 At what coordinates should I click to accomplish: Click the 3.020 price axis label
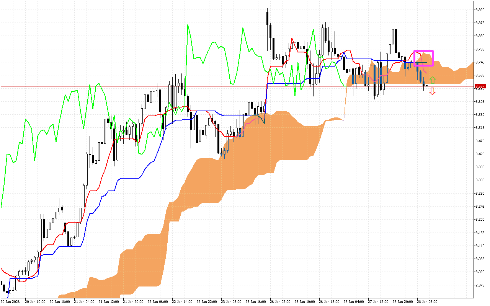pyautogui.click(x=480, y=272)
